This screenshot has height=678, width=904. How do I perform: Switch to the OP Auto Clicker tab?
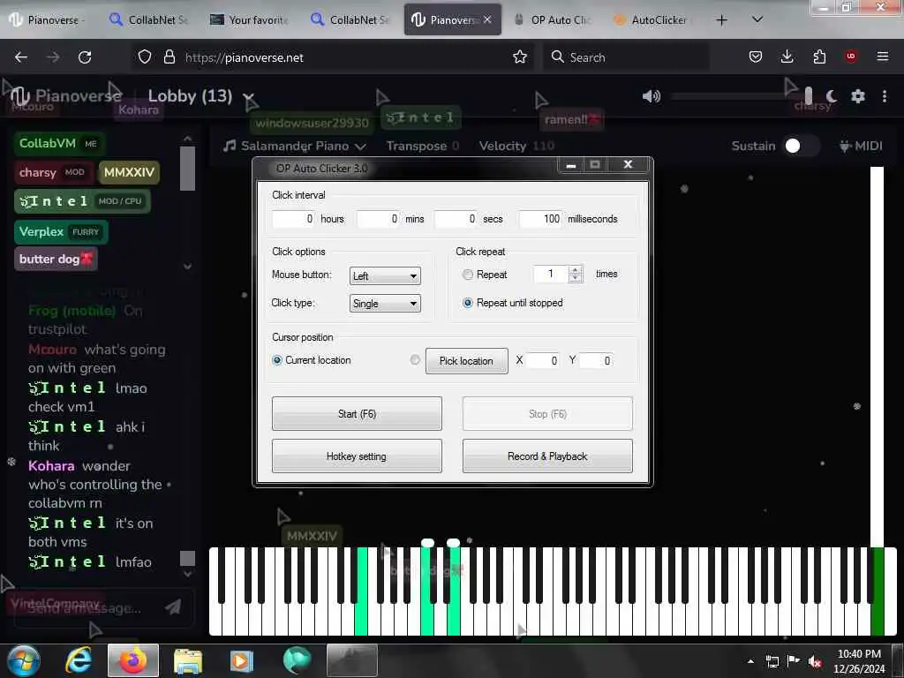(x=553, y=20)
